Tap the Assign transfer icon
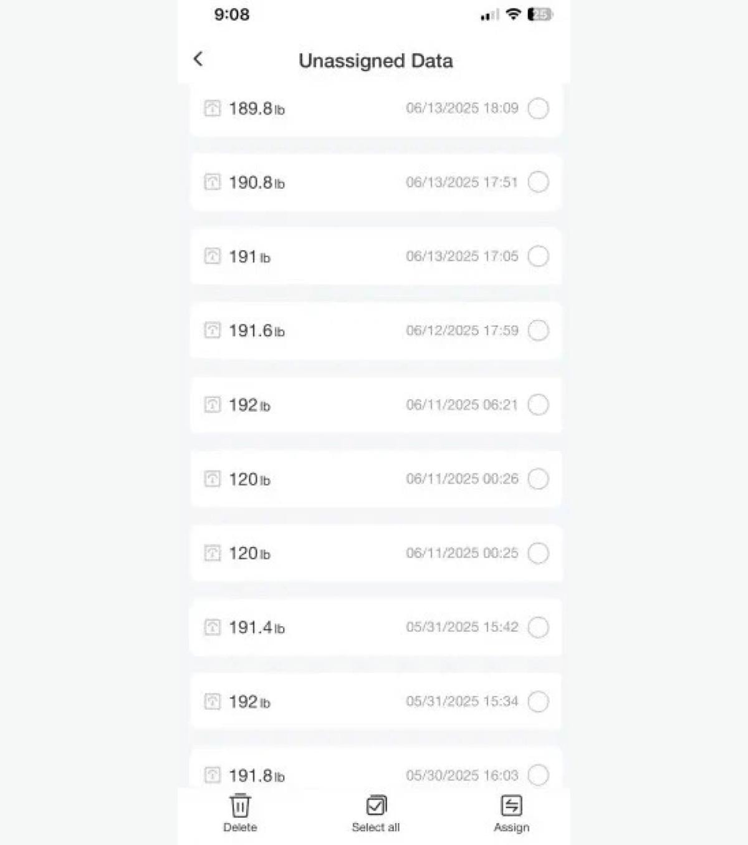The image size is (748, 845). (511, 805)
